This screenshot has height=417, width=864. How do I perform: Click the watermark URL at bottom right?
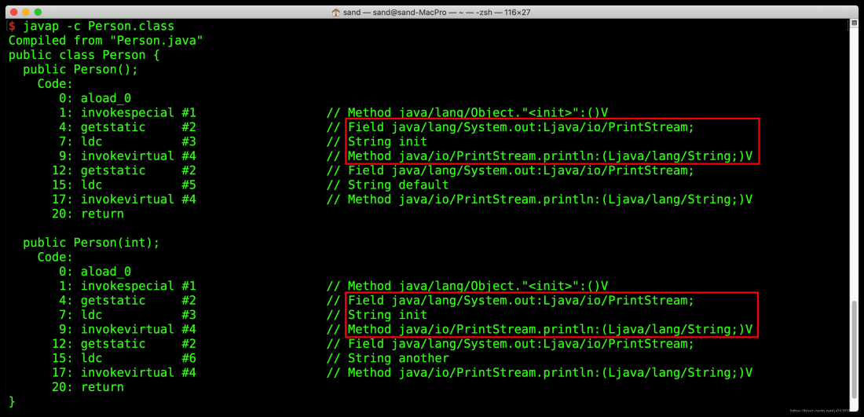tap(823, 410)
